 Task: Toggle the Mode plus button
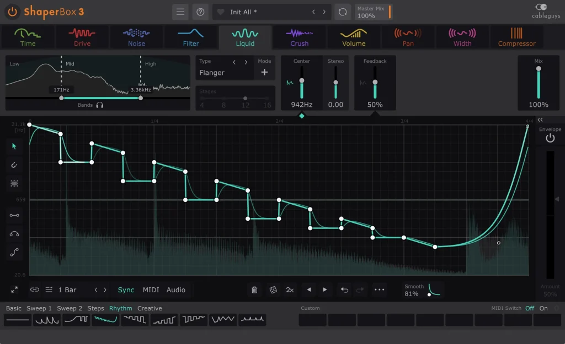pos(264,72)
